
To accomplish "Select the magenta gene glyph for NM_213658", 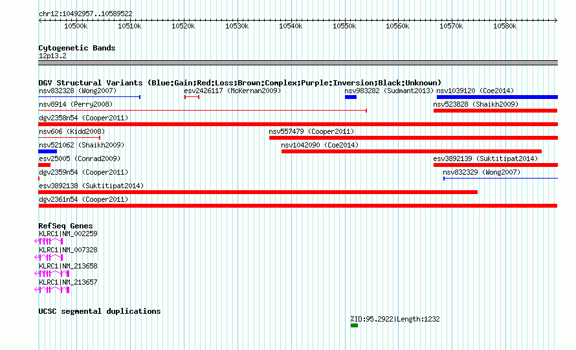I will click(x=52, y=274).
